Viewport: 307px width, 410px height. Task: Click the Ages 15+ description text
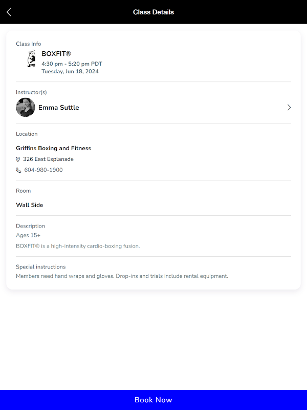tap(28, 235)
